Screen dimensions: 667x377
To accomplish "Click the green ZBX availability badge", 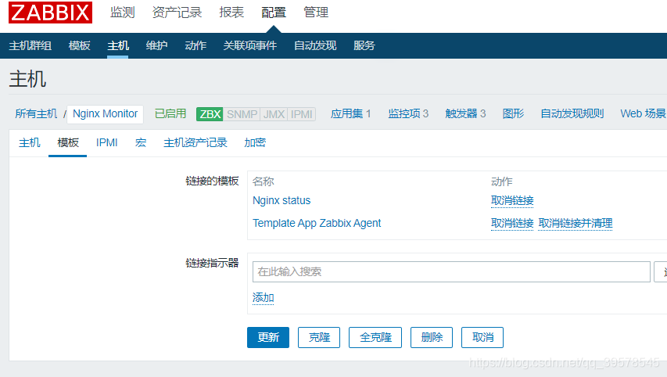I will coord(210,114).
